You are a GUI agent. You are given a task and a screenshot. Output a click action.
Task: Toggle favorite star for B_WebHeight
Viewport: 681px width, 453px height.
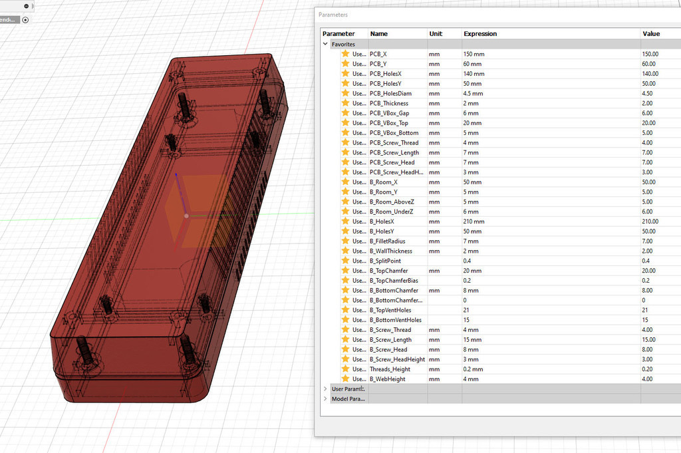click(345, 378)
